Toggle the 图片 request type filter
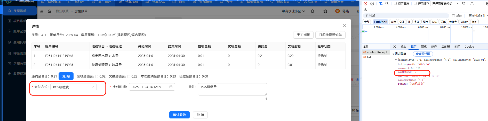 pyautogui.click(x=426, y=22)
